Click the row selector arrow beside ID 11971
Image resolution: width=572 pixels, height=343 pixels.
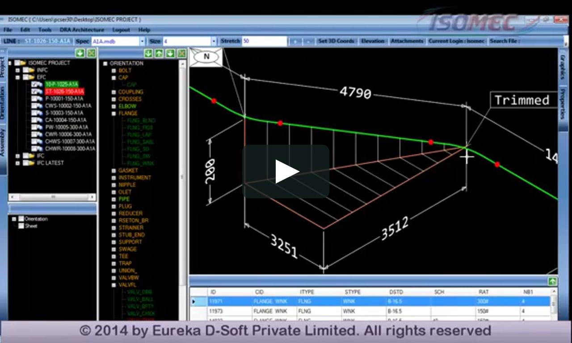(x=193, y=301)
